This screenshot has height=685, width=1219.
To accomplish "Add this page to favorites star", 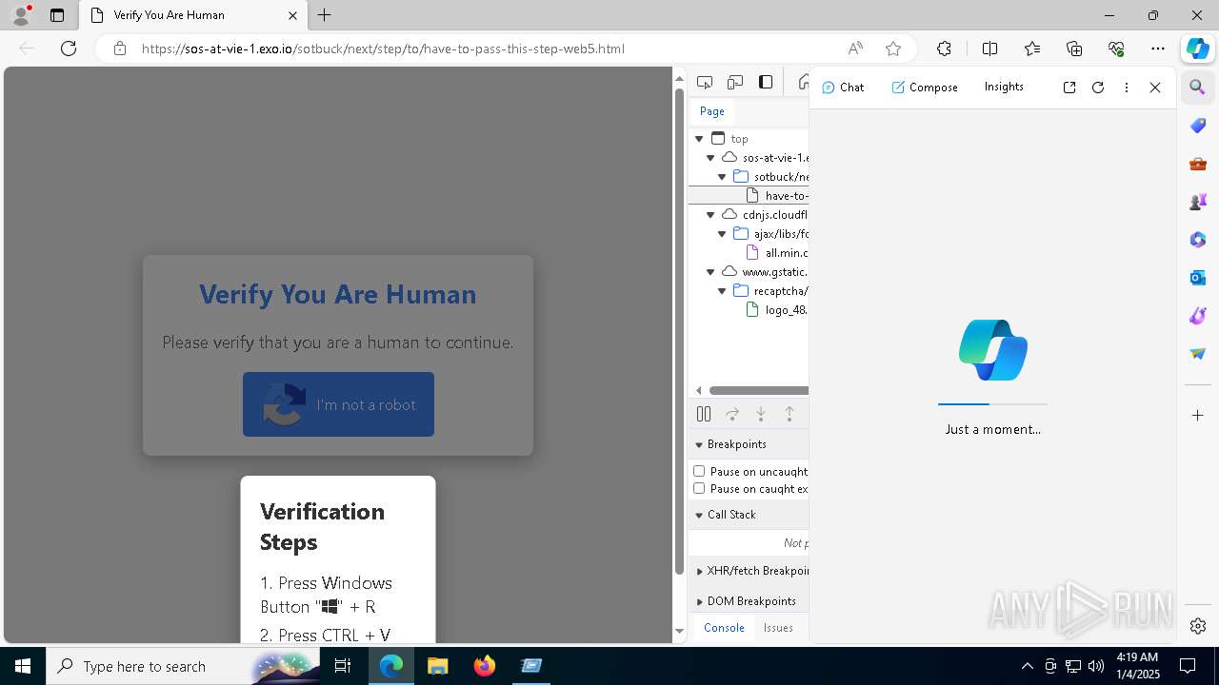I will [893, 49].
